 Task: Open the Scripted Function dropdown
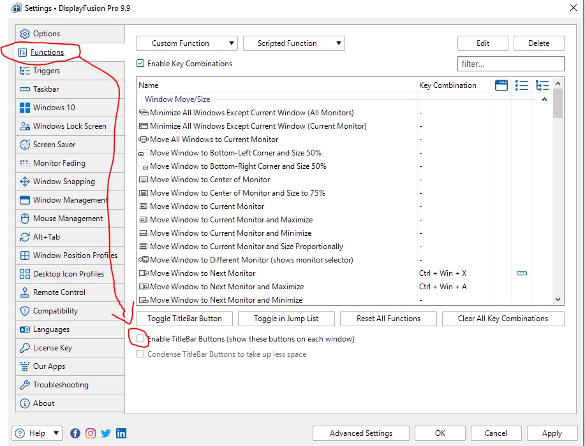point(294,43)
